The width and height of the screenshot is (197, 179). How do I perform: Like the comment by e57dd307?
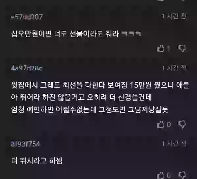[161, 49]
